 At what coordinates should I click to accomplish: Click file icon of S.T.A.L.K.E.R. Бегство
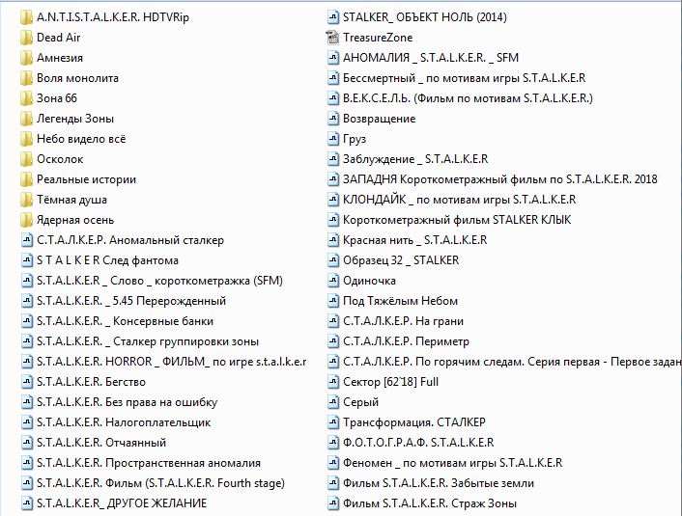27,382
